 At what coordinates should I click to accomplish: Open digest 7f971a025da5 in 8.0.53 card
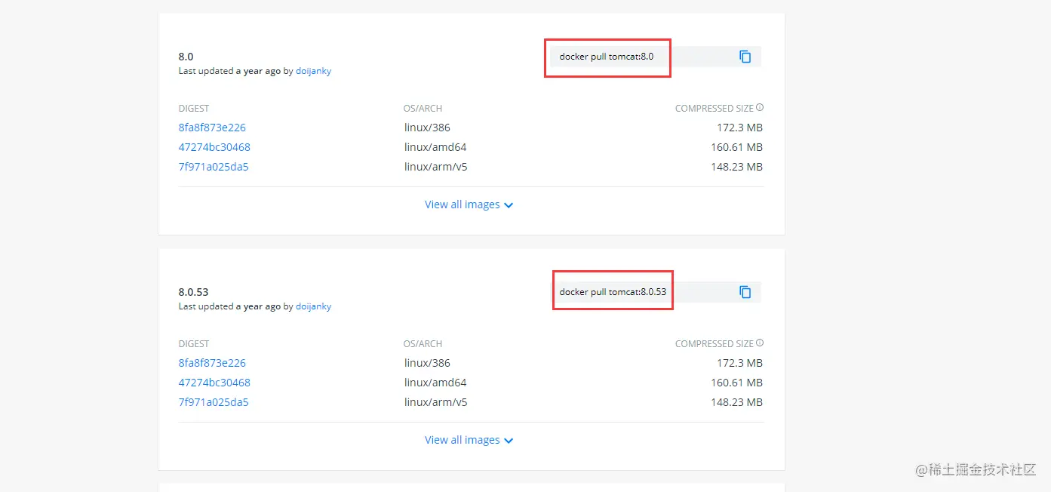tap(214, 402)
